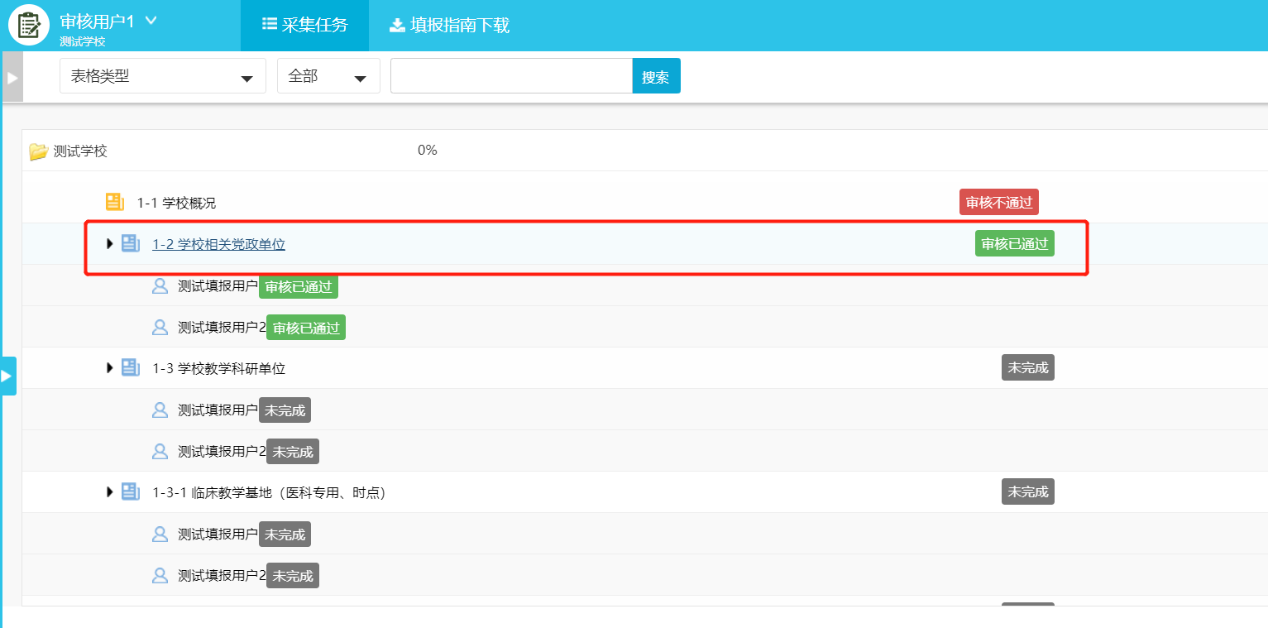Click the form icon beside 1-3-1 临床教学基地

(131, 491)
